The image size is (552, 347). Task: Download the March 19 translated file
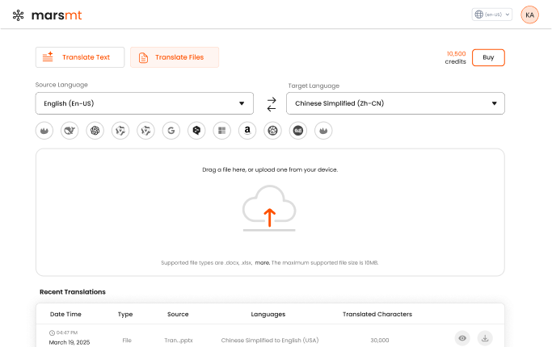click(485, 339)
